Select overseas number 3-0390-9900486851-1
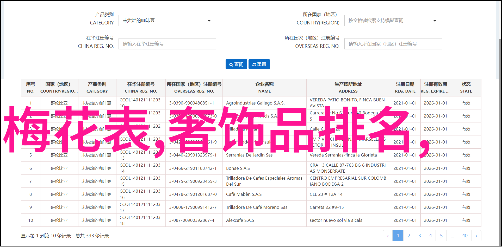Image resolution: width=502 pixels, height=247 pixels. 191,103
